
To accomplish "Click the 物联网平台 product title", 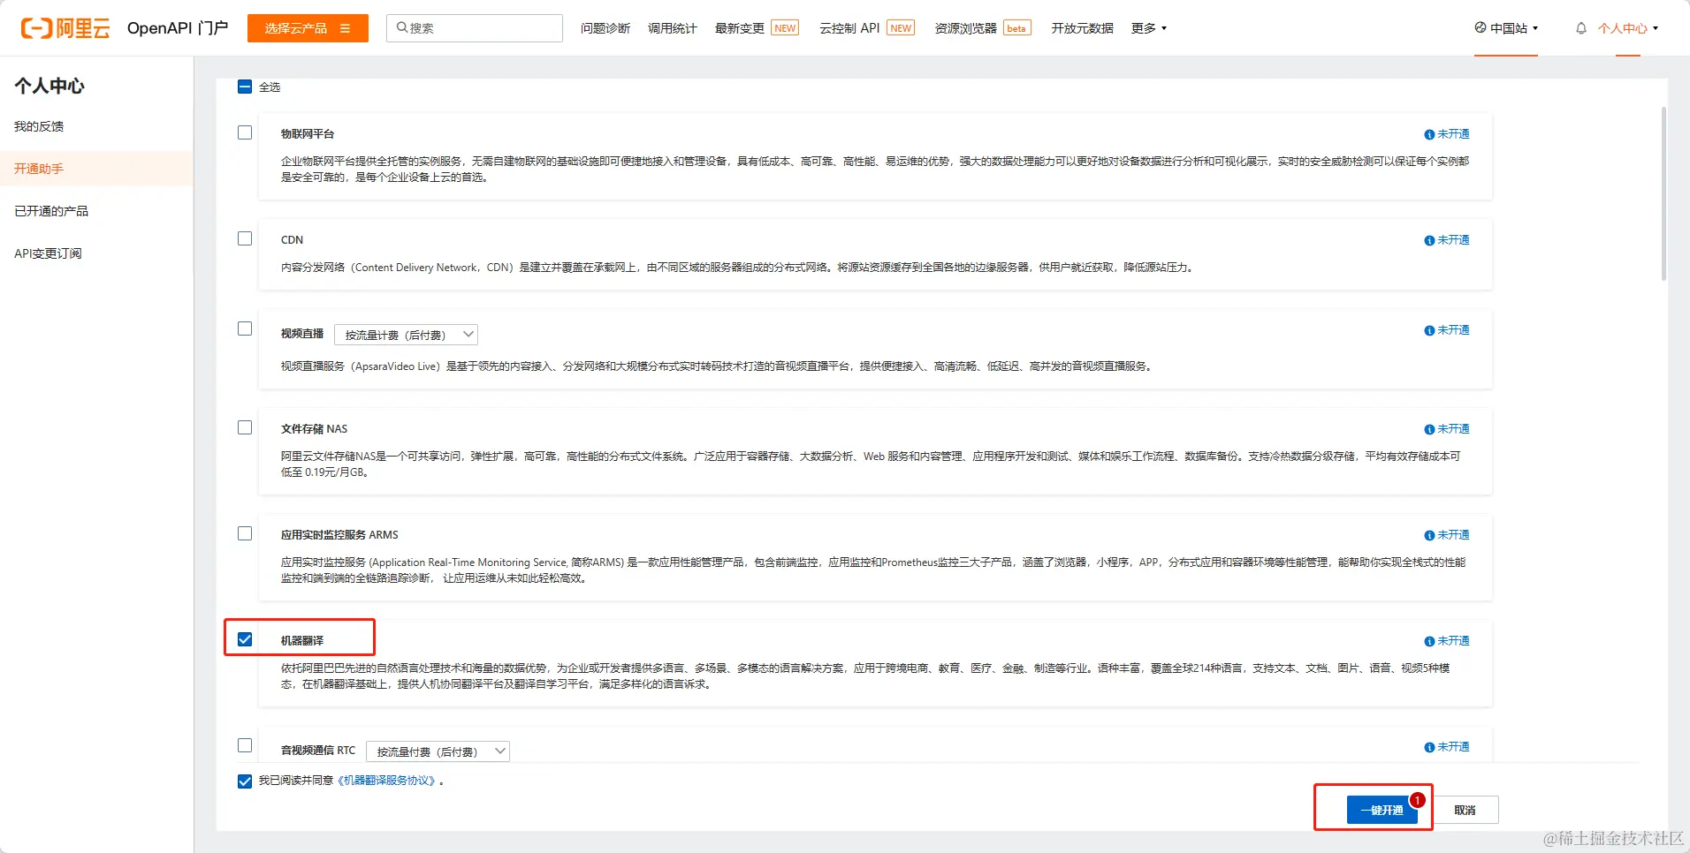I will click(x=308, y=134).
